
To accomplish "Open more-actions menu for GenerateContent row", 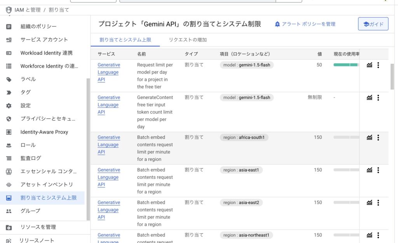I will (378, 98).
